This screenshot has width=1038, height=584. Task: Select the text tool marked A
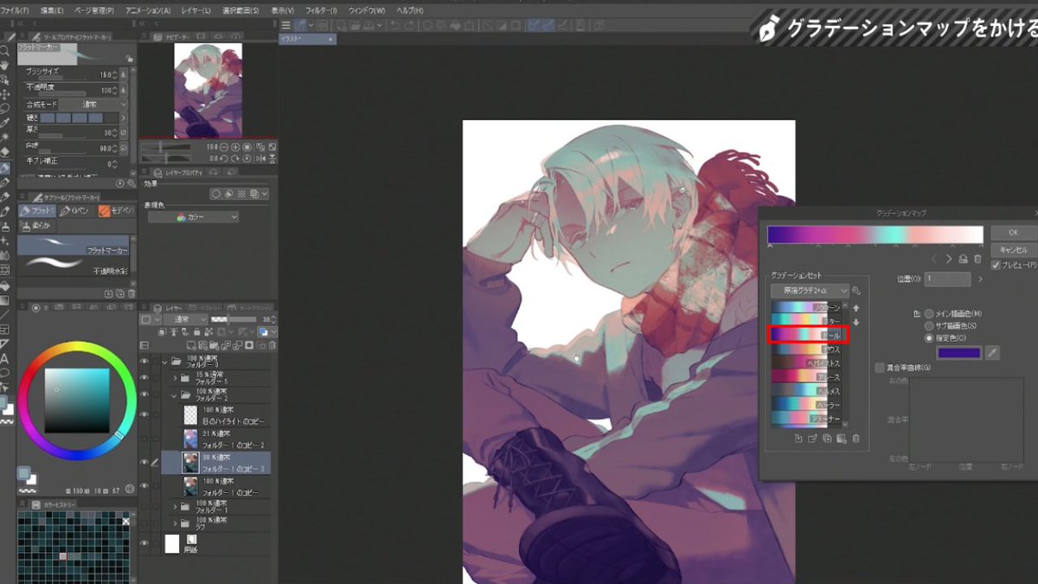(5, 358)
